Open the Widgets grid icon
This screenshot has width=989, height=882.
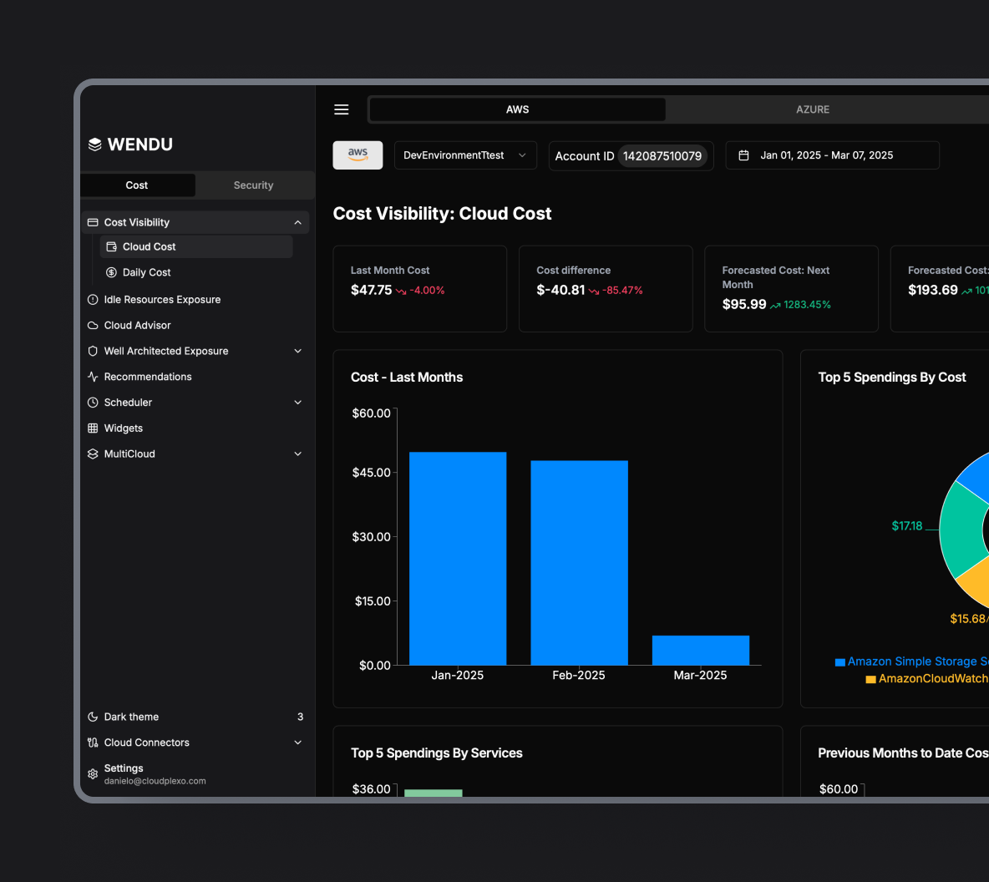point(92,428)
